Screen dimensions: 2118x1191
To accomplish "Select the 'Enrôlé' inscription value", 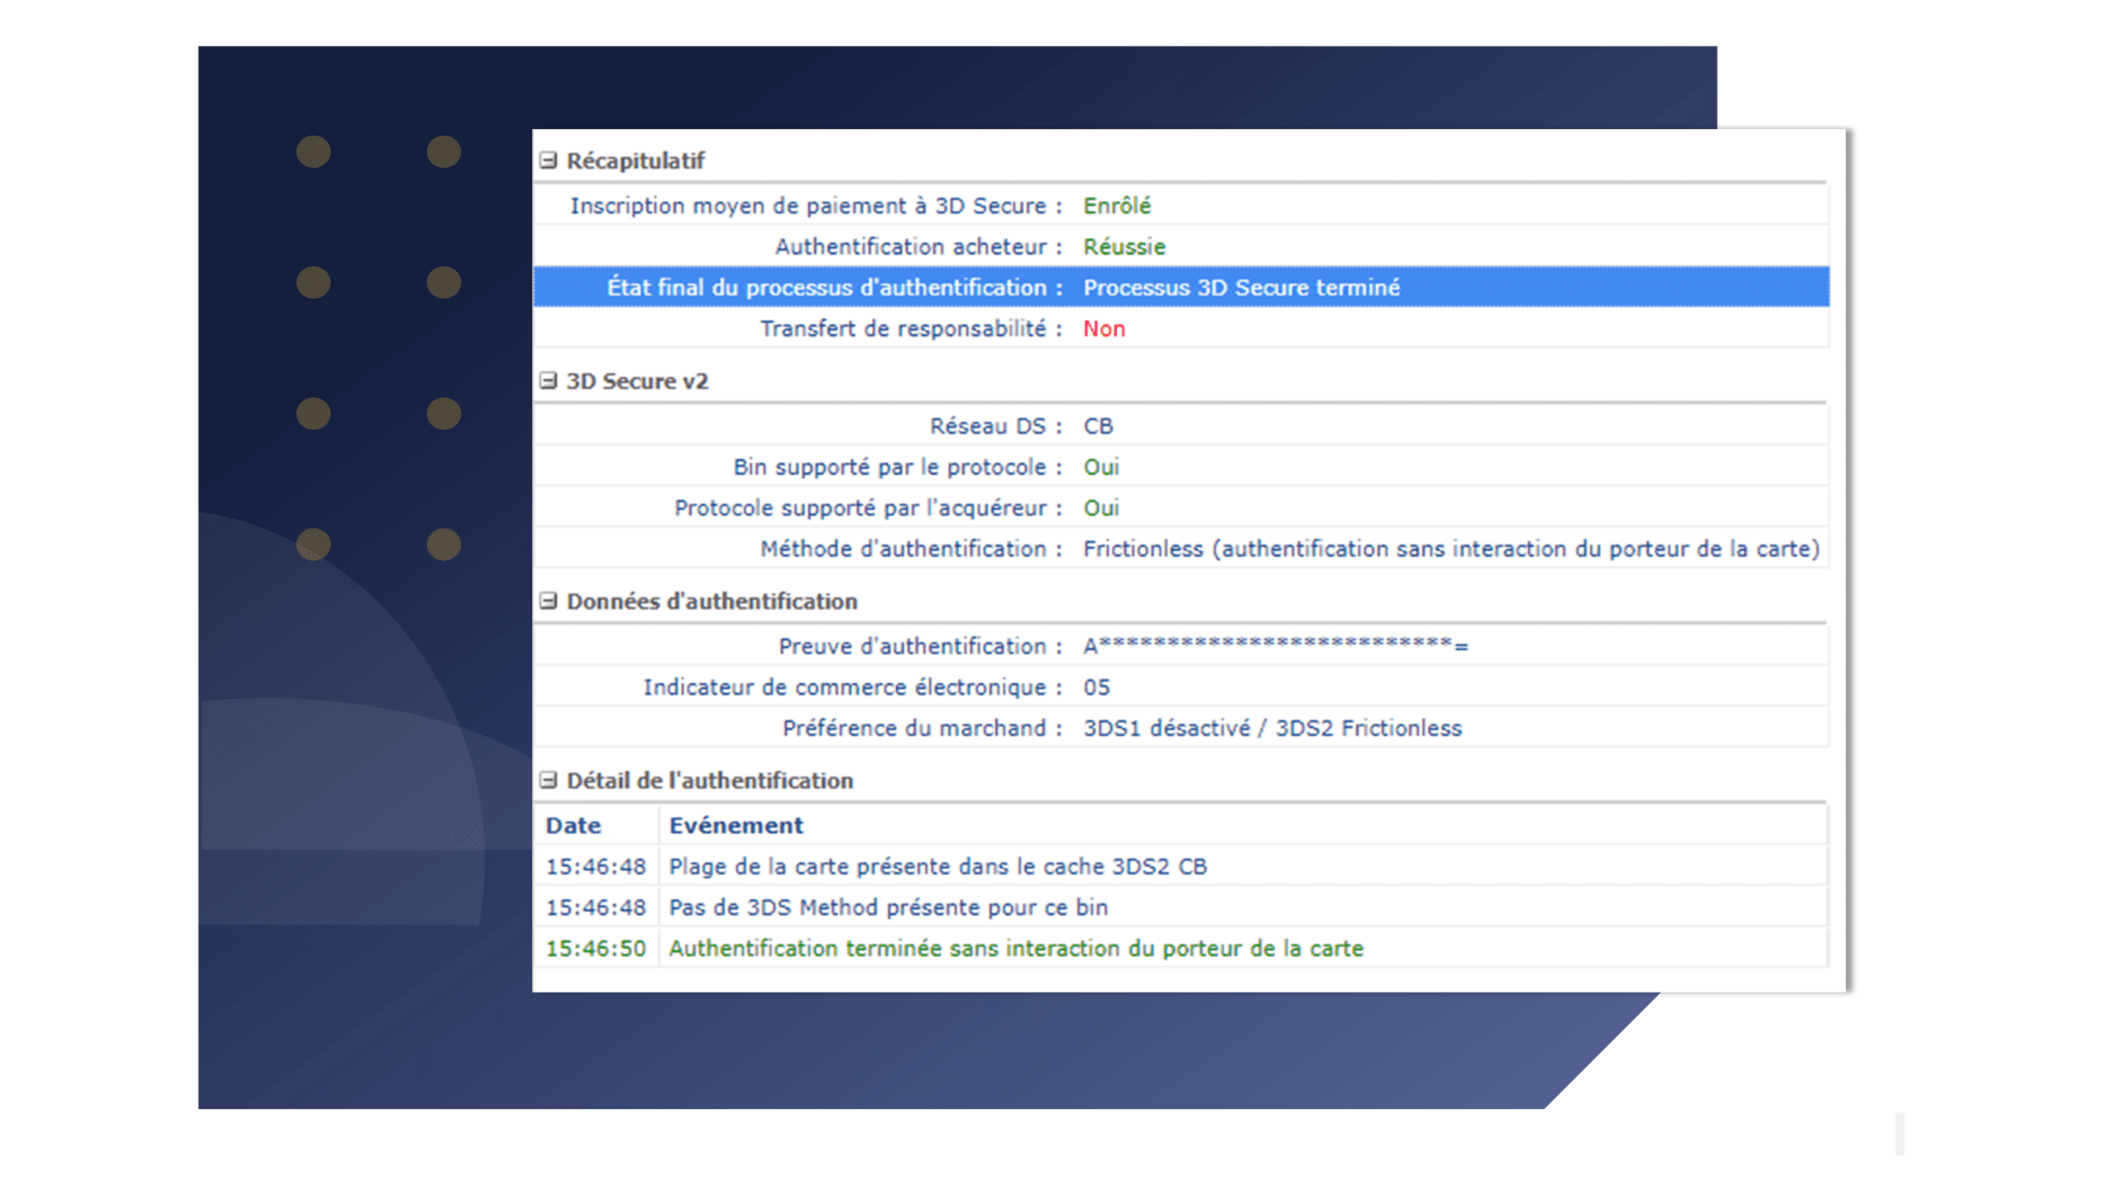I will (x=1117, y=205).
